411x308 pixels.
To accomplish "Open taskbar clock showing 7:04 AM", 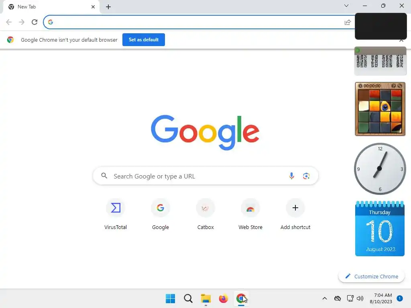I will 381,298.
